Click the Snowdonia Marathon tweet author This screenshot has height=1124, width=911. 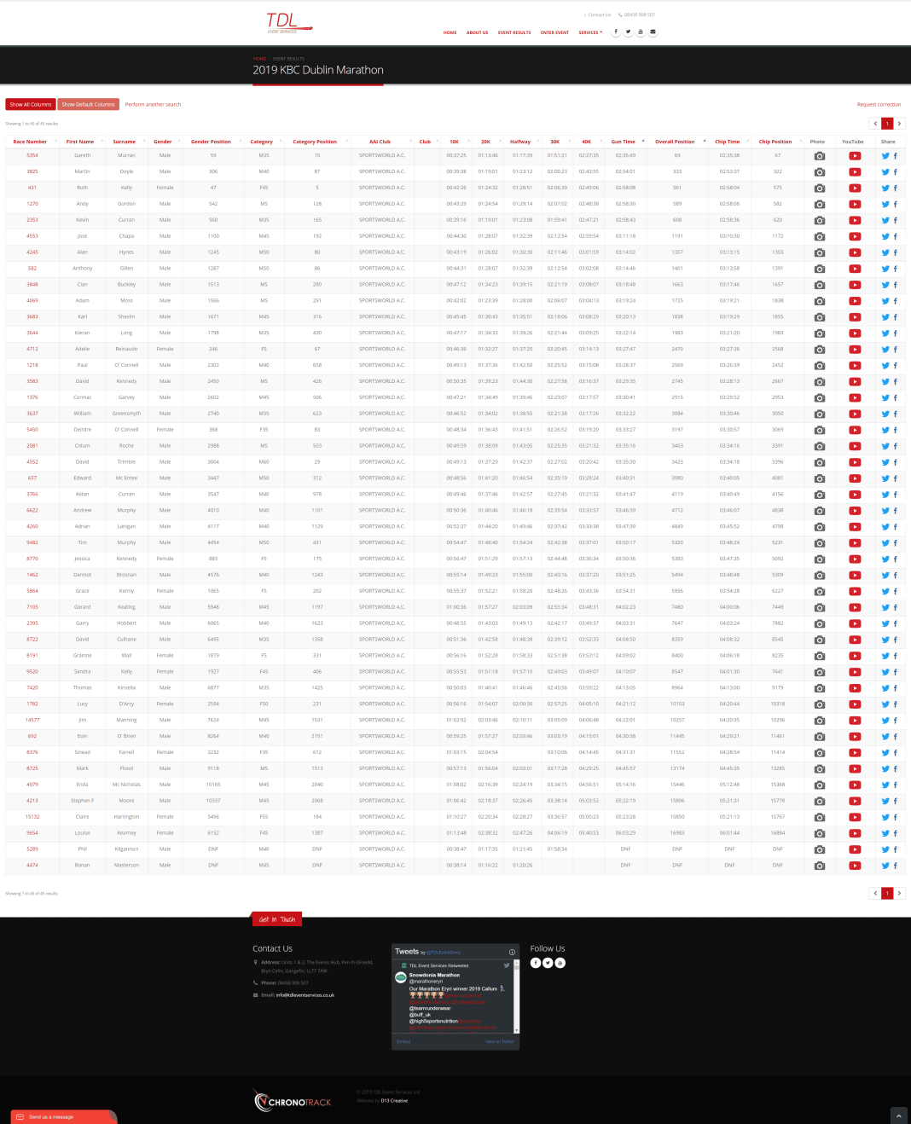tap(434, 975)
